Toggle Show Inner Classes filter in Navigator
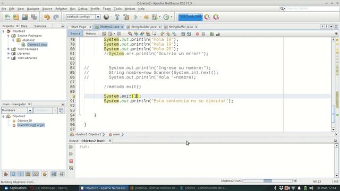This screenshot has width=340, height=191. (x=36, y=174)
